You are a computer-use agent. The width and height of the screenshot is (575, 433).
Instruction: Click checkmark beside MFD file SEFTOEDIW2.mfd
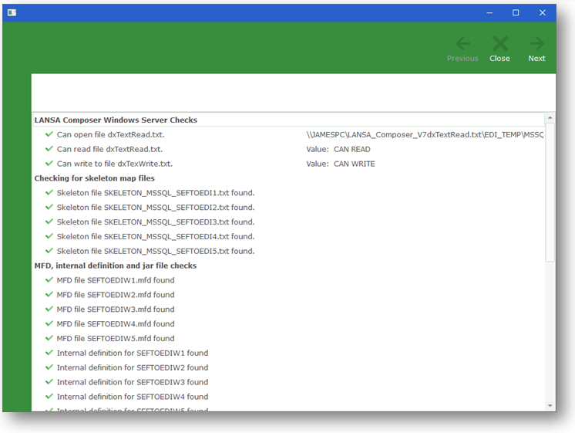(49, 294)
